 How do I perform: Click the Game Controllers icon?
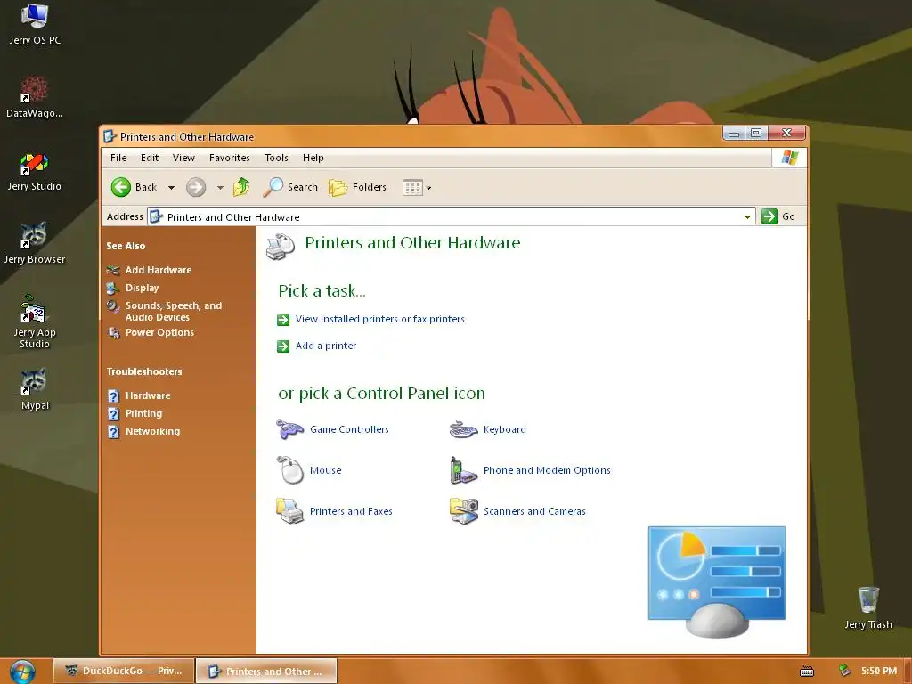[289, 429]
